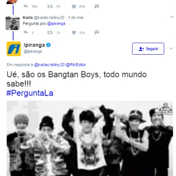Open the #PerguntaLa hashtag
Viewport: 176px width, 176px height.
click(30, 93)
